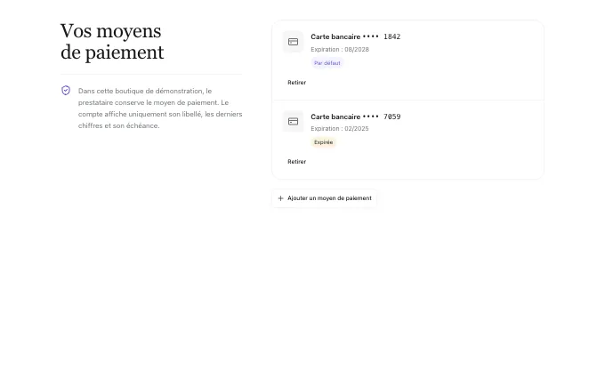Select 'Carte bancaire •••• 7059' title
Image resolution: width=605 pixels, height=378 pixels.
point(356,117)
